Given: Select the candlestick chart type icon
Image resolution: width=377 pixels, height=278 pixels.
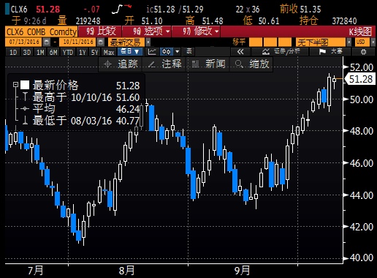Looking at the screenshot, I should 167,52.
